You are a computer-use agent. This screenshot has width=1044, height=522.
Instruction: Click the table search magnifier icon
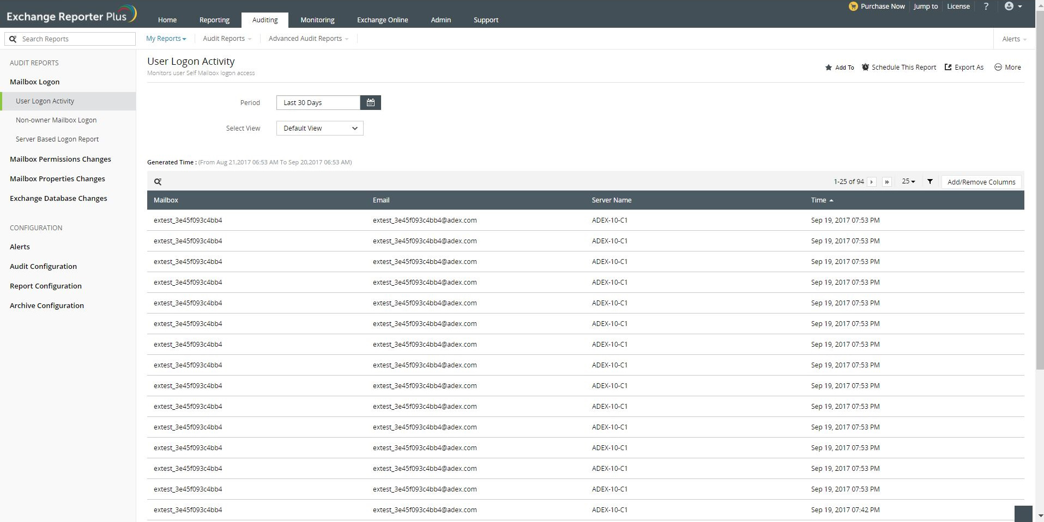(x=158, y=182)
